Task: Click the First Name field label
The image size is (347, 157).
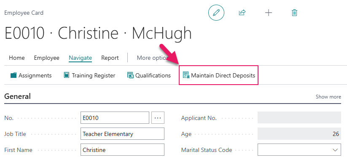Action: (18, 150)
